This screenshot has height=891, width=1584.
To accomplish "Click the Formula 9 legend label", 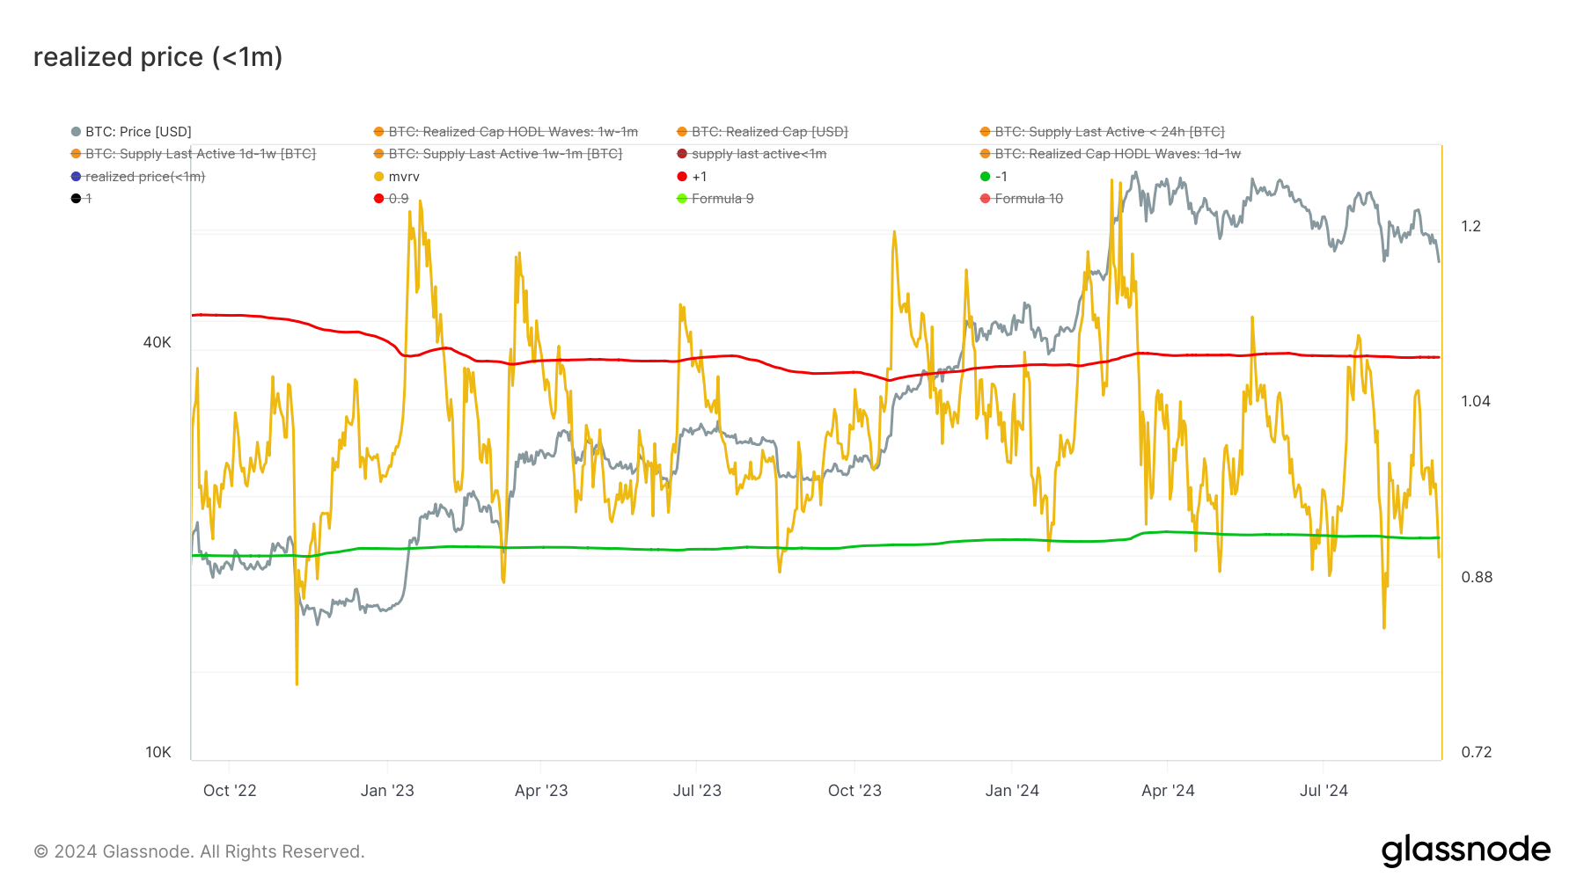I will point(722,199).
